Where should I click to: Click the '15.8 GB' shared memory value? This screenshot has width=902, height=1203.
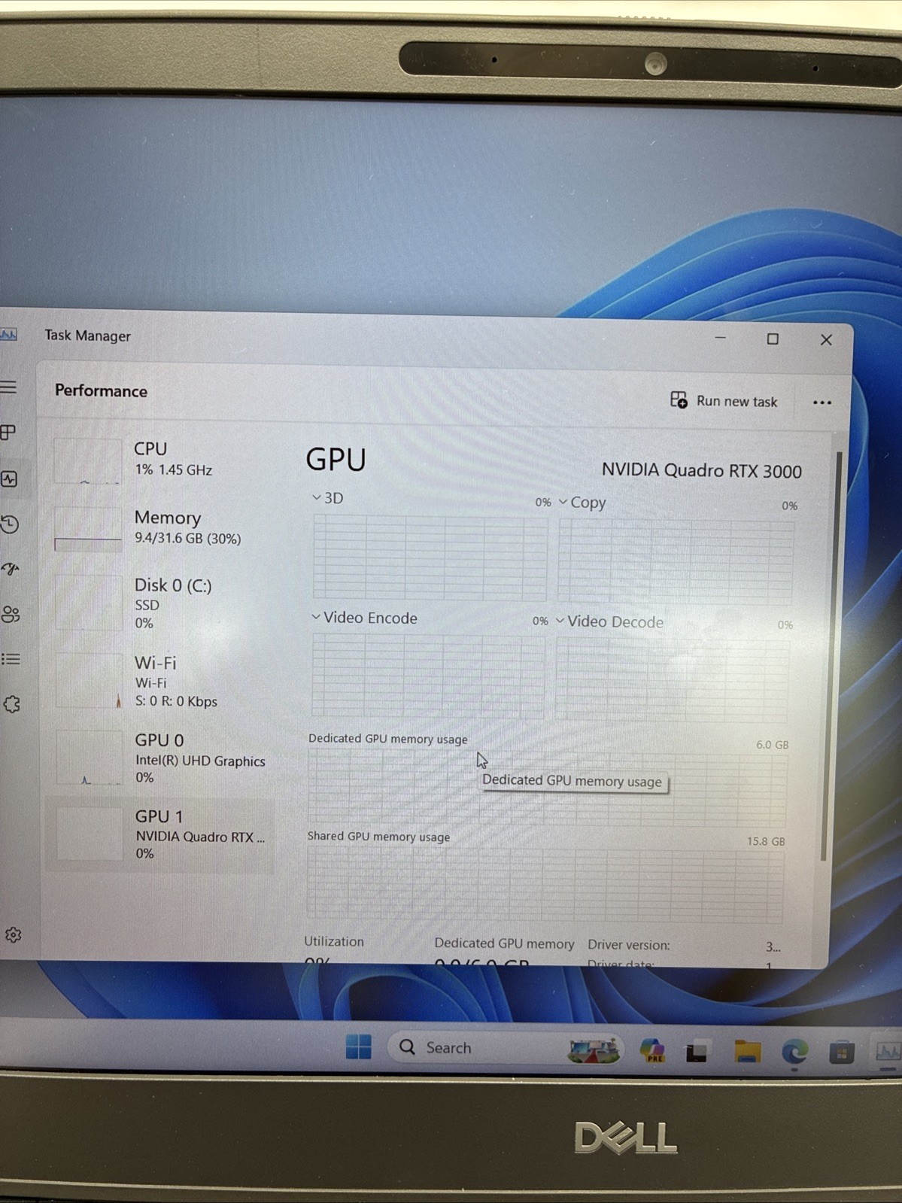[765, 841]
